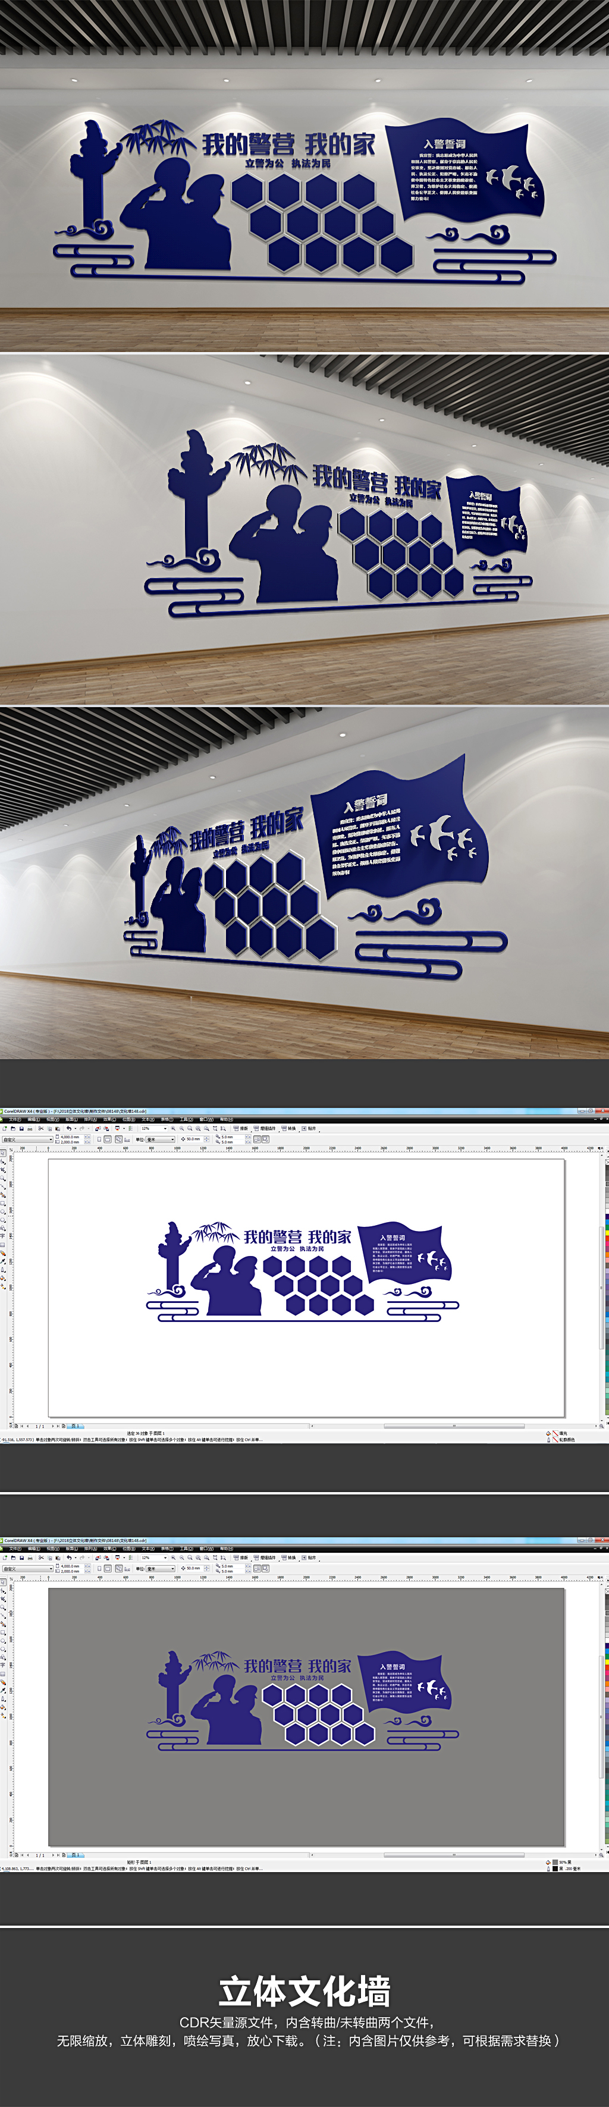Open 文件 menu in white-canvas CorelDRAW window
Screen dimensions: 609x2107
(15, 1120)
